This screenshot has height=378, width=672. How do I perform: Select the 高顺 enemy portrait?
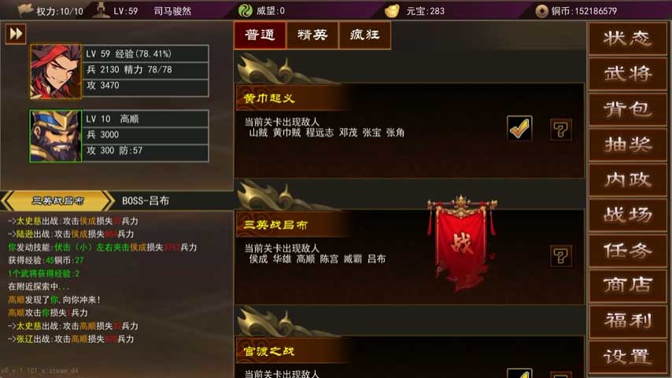[55, 136]
